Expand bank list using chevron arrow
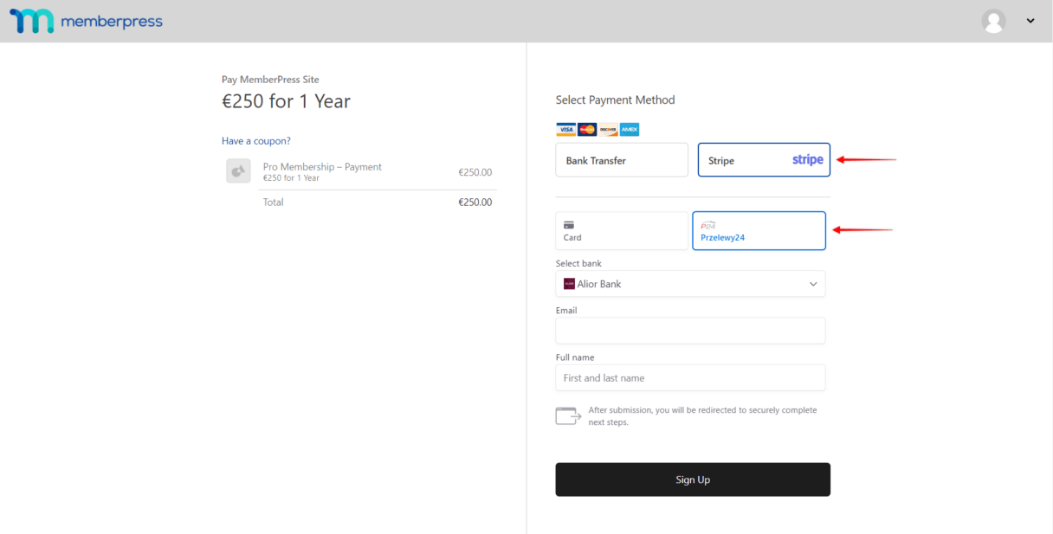1053x534 pixels. pos(812,284)
